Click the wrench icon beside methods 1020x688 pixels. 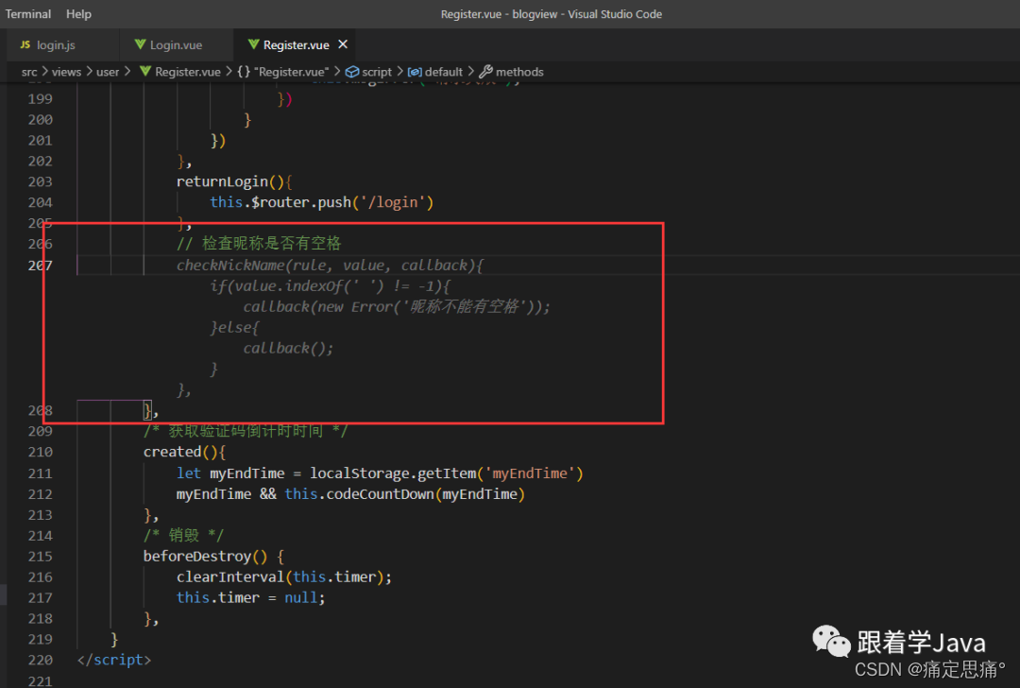click(x=486, y=72)
